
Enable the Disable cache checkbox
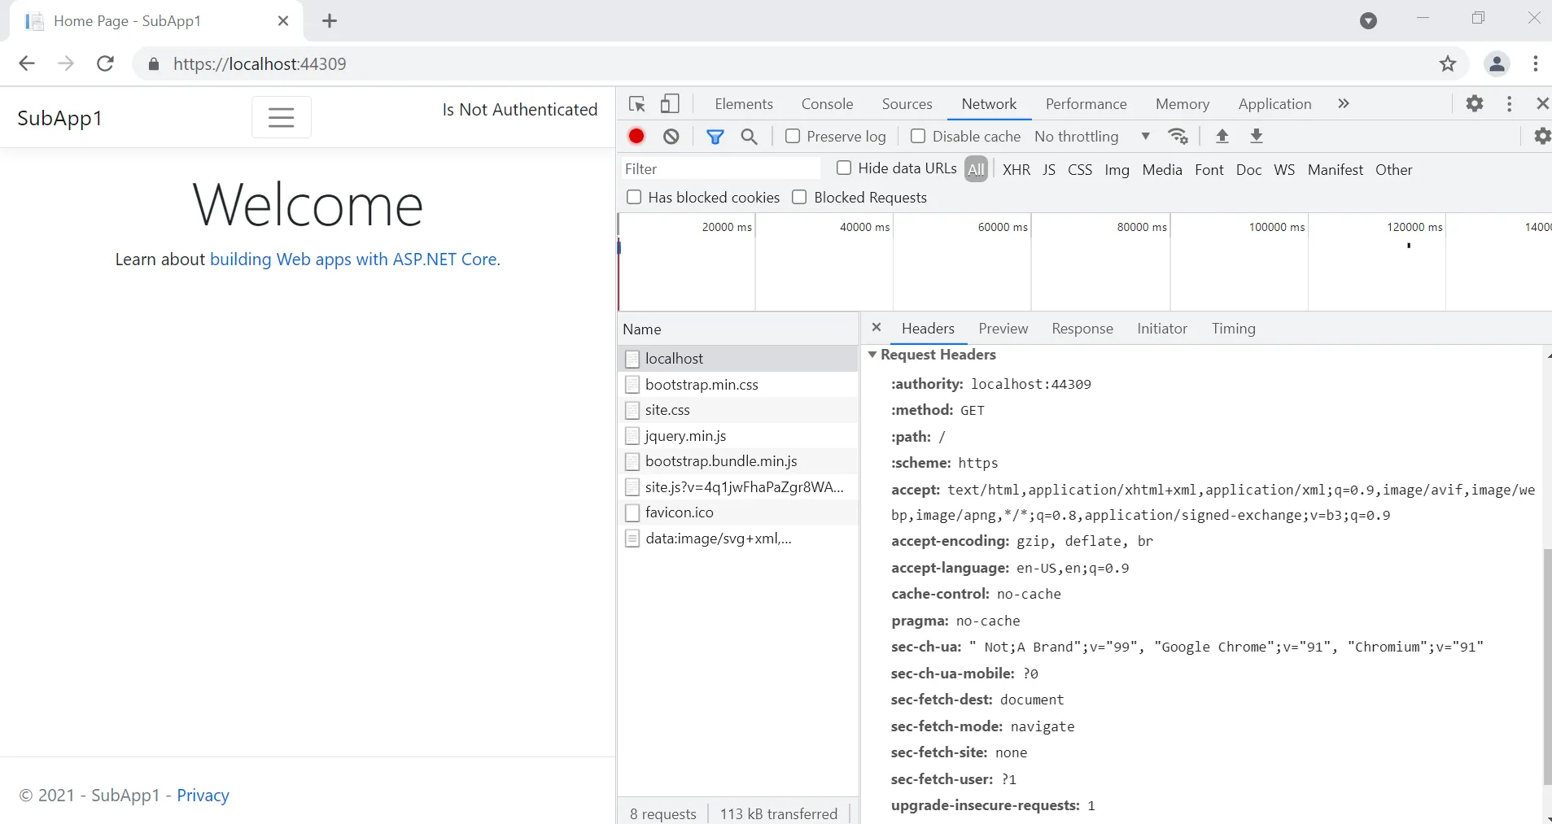[918, 136]
